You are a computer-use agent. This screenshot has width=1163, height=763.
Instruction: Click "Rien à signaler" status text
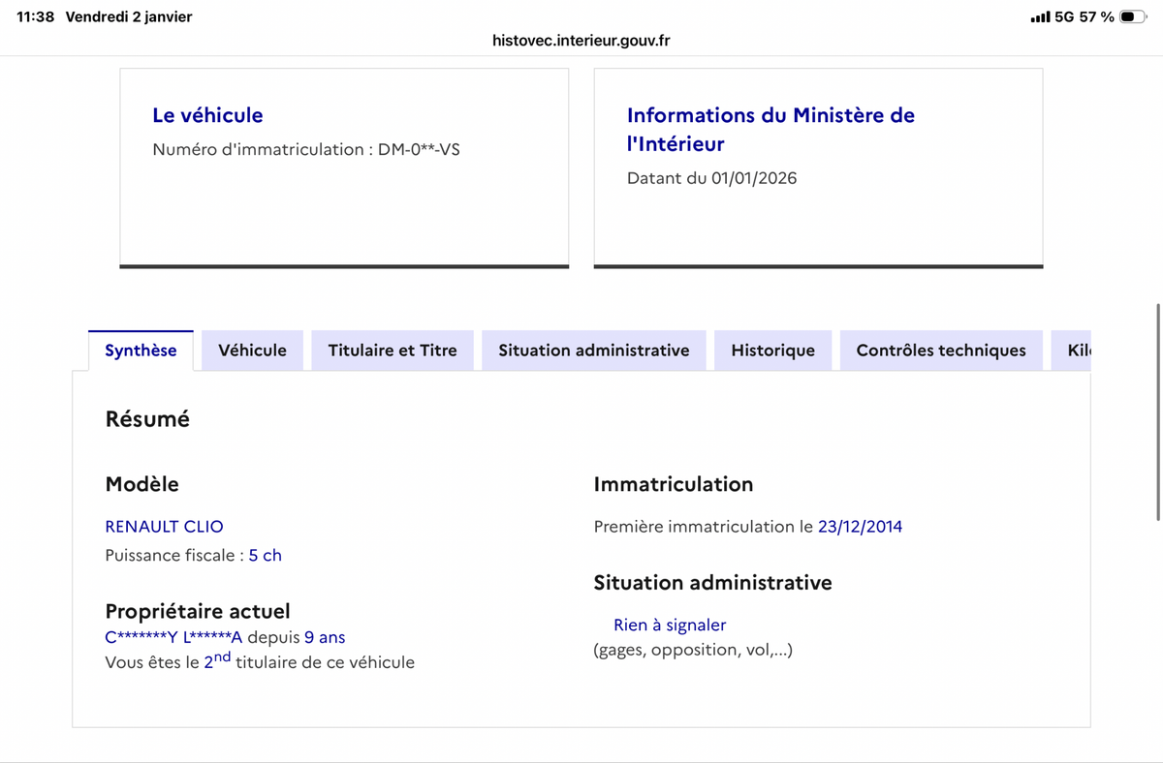point(670,626)
